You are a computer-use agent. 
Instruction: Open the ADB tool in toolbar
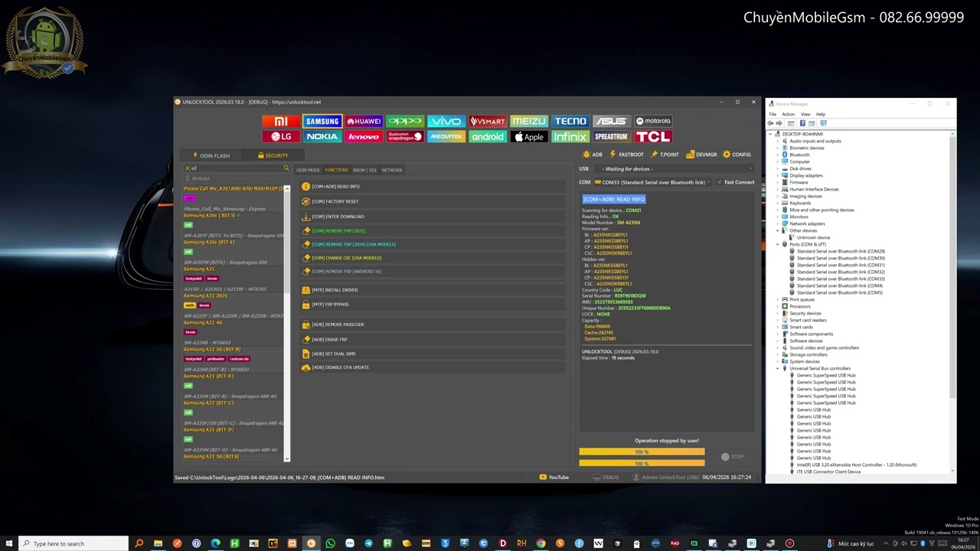[593, 155]
